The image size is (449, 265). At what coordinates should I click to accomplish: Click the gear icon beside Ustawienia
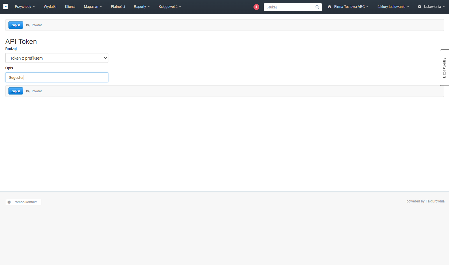point(420,7)
